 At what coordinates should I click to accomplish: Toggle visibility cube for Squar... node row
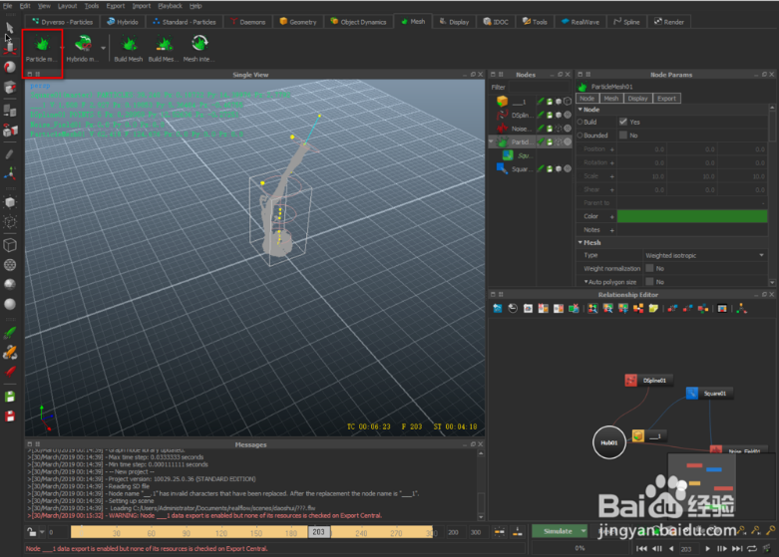pos(559,168)
